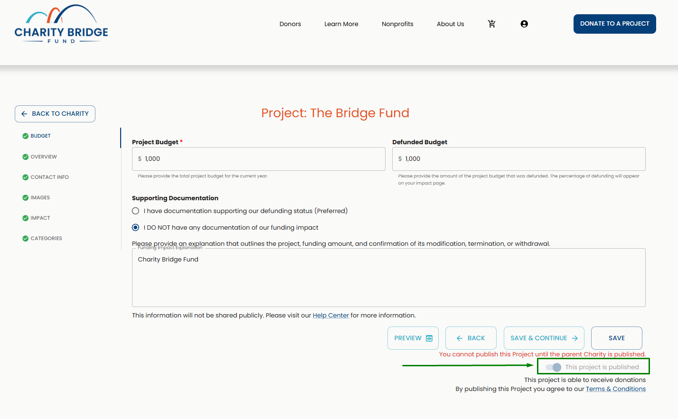Open the user account profile icon
The height and width of the screenshot is (419, 678).
click(x=524, y=24)
